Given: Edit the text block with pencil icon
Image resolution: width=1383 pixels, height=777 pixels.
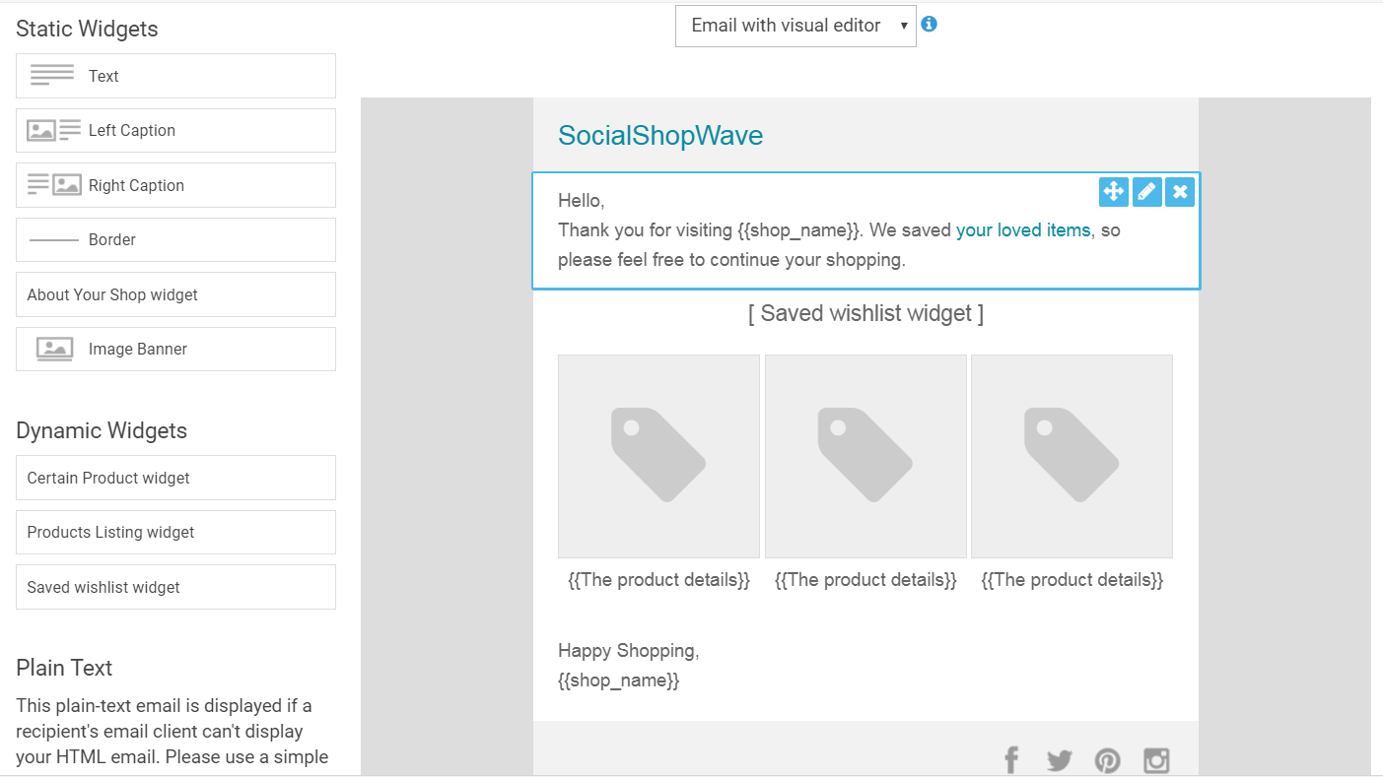Looking at the screenshot, I should tap(1146, 192).
